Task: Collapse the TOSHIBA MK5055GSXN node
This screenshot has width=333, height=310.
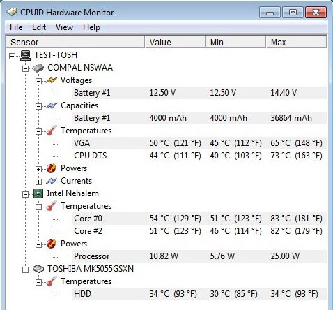Action: [25, 270]
